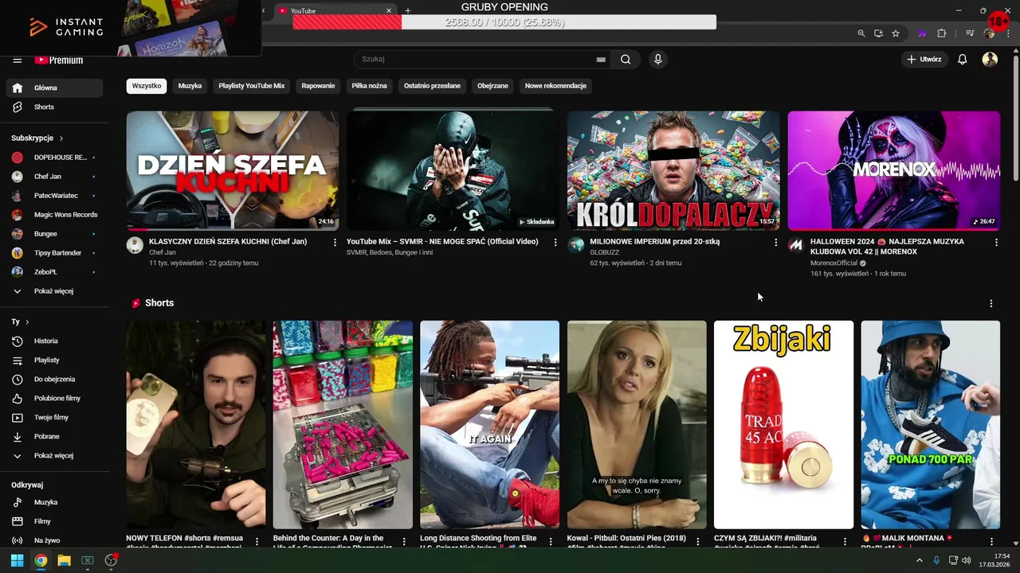1020x573 pixels.
Task: Expand Pokaż więcej under subscriptions
Action: click(x=54, y=291)
